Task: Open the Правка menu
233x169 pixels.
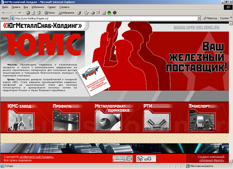Action: [16, 7]
